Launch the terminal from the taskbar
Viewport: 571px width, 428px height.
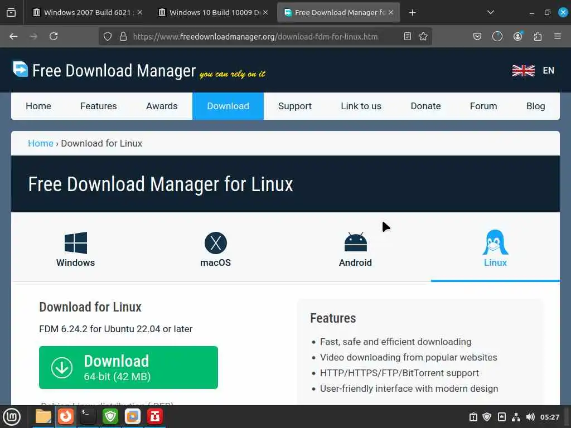pyautogui.click(x=88, y=416)
